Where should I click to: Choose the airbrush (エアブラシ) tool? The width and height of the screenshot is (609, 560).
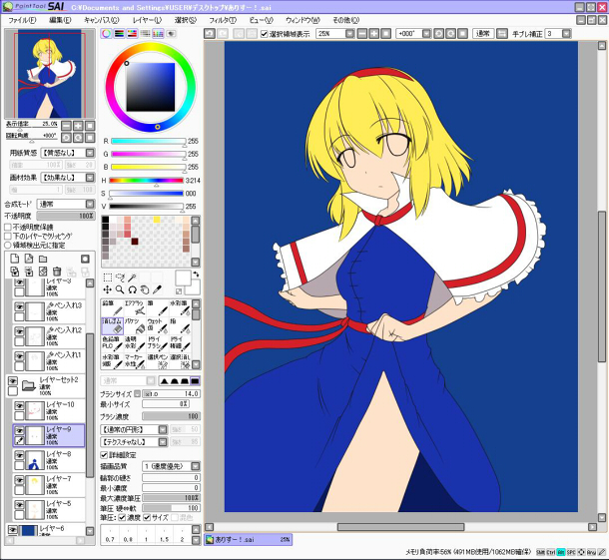(135, 307)
